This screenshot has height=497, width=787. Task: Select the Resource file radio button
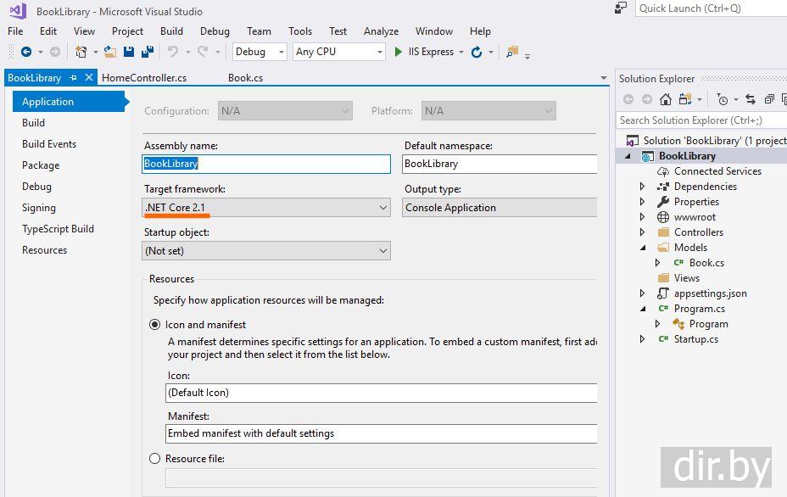154,459
